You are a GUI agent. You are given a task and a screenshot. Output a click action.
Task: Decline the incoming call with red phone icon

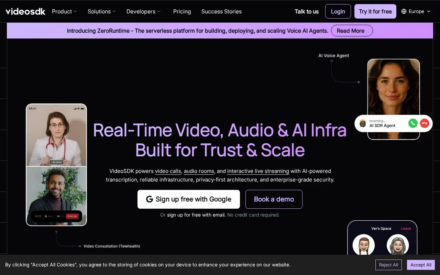pyautogui.click(x=425, y=123)
